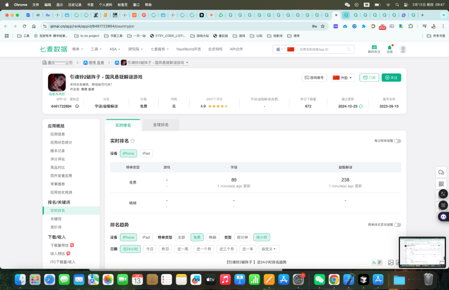Open WeChat in the Dock
The width and height of the screenshot is (449, 290).
319,280
